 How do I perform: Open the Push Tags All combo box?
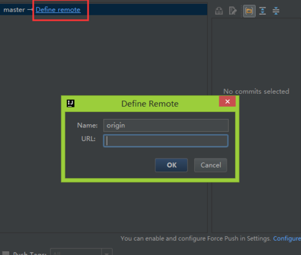coord(81,252)
